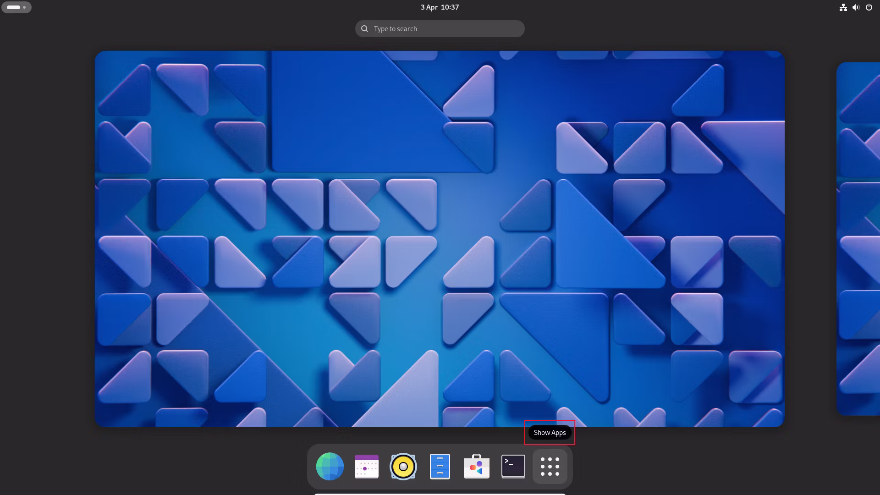This screenshot has width=880, height=495.
Task: Click the magnifier icon in search bar
Action: 364,29
